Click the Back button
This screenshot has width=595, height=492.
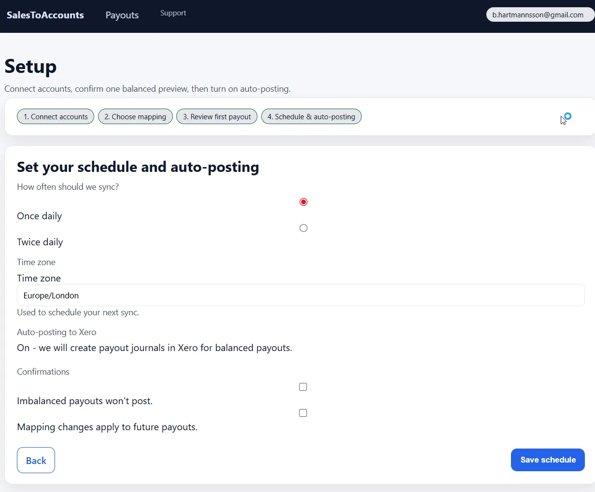point(36,460)
